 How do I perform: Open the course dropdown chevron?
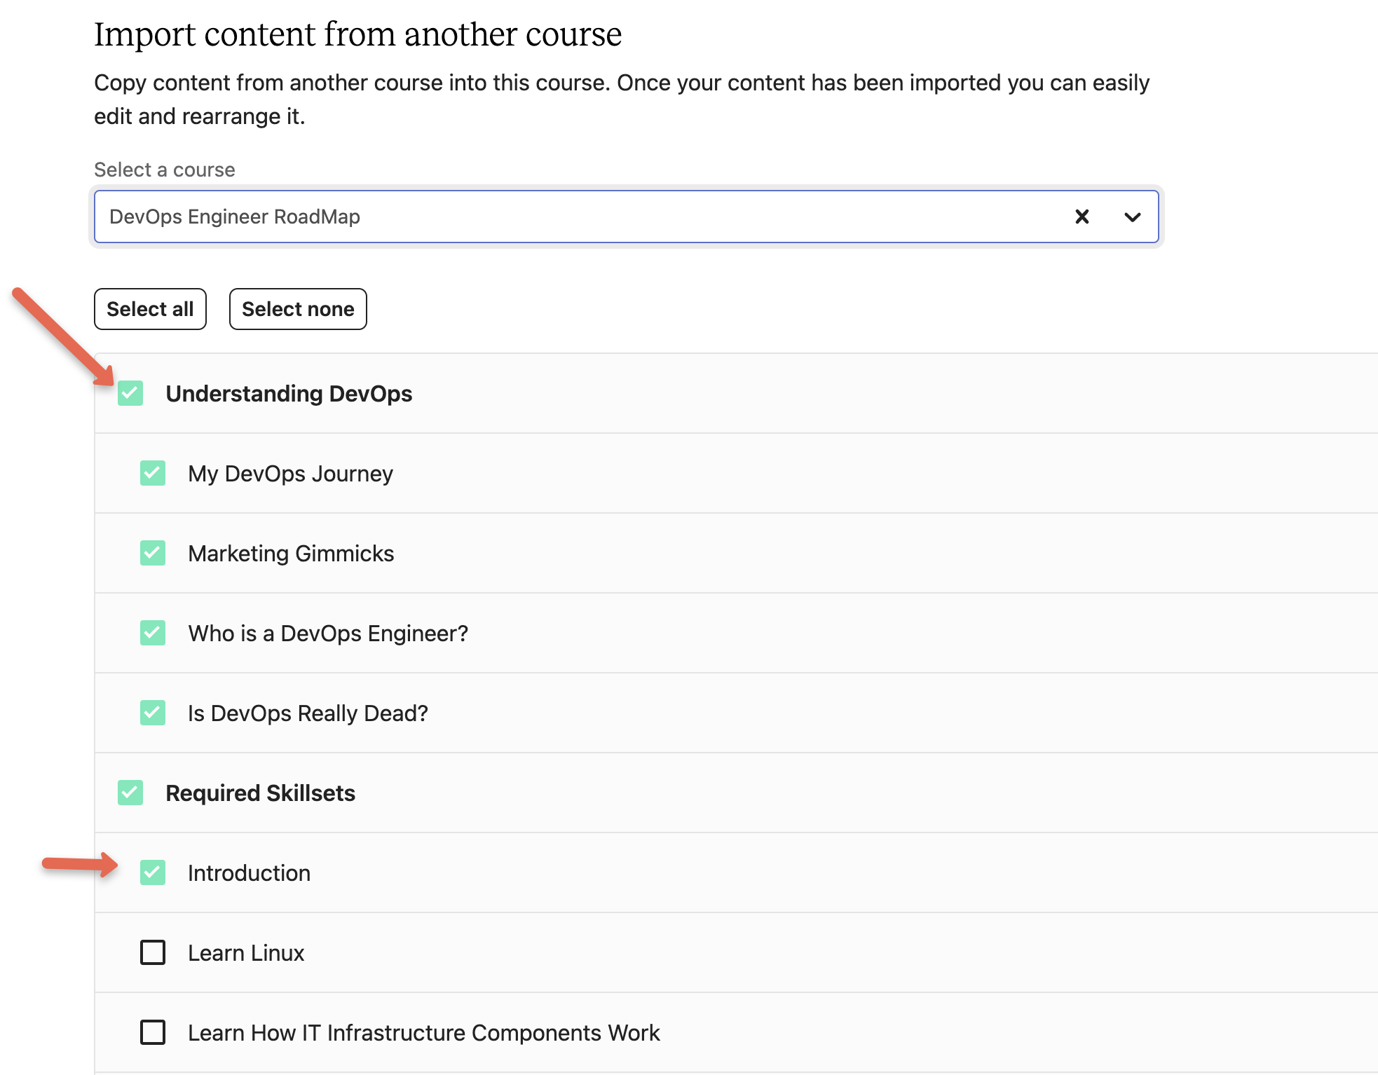tap(1132, 217)
